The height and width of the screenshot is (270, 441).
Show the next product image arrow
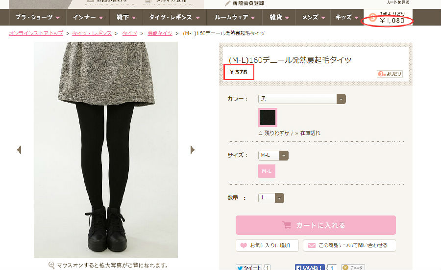click(193, 150)
